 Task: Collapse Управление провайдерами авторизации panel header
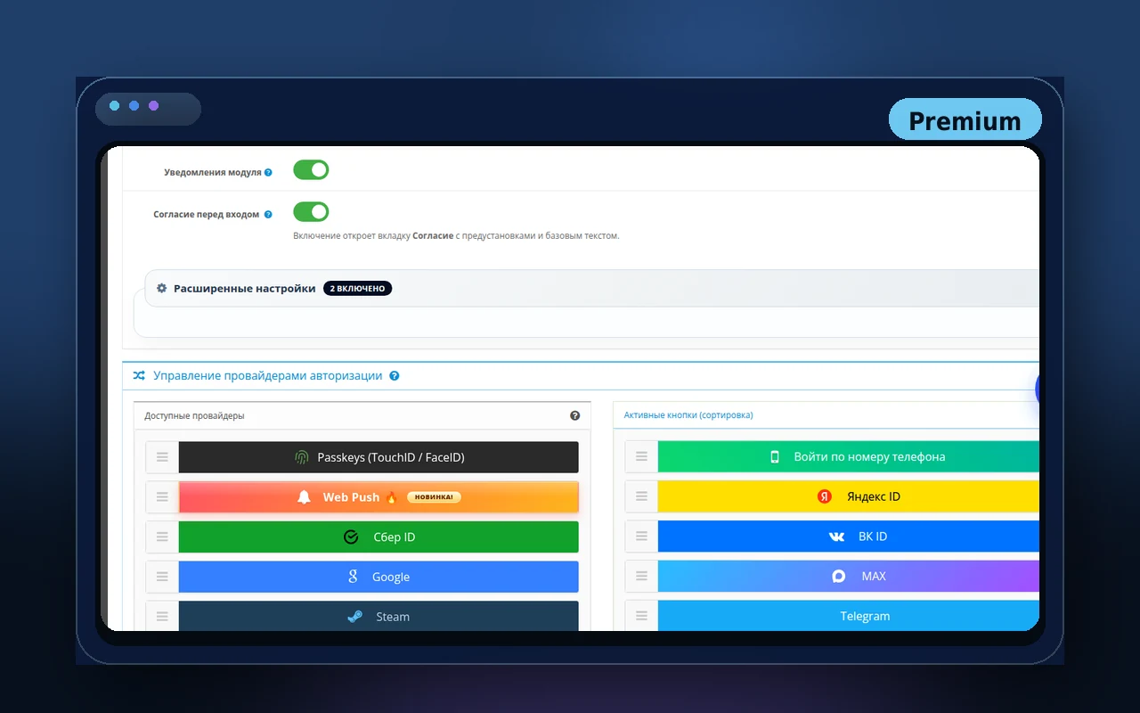pos(267,376)
